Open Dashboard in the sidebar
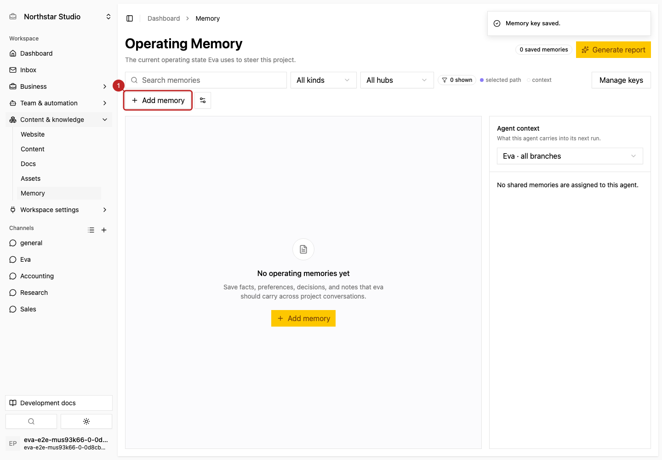 pos(59,53)
